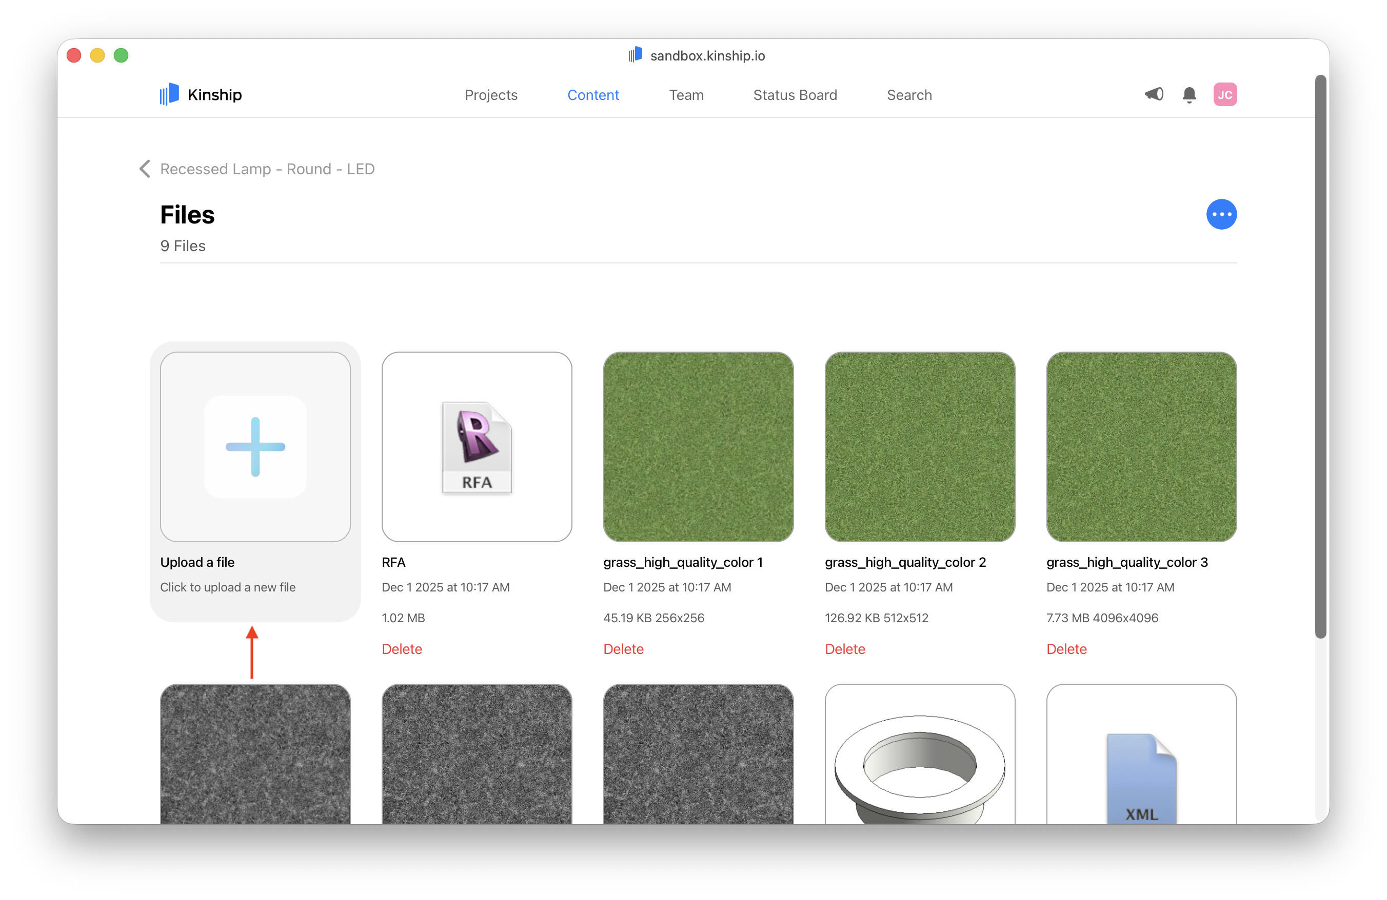Go back using the left chevron arrow
This screenshot has height=900, width=1387.
click(x=144, y=169)
